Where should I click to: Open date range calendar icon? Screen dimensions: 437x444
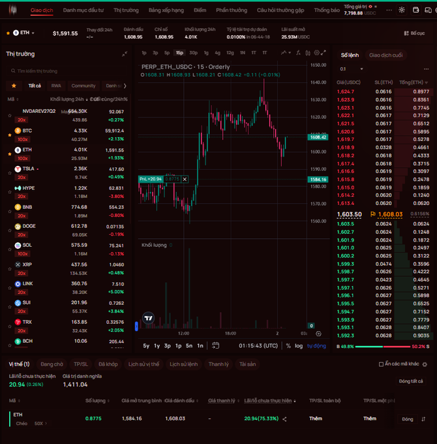(x=215, y=345)
